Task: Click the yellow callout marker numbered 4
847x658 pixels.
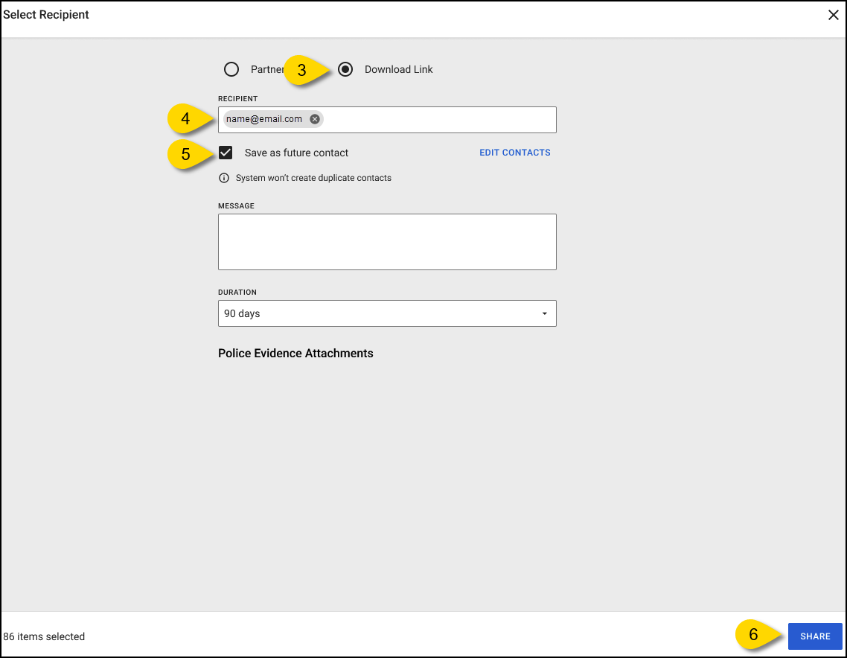Action: click(186, 119)
